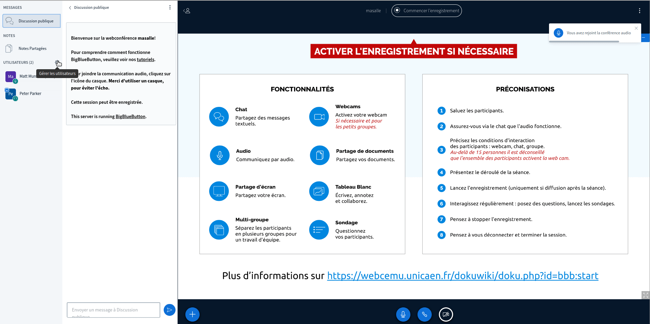Toggle the user list panel icon

(187, 11)
